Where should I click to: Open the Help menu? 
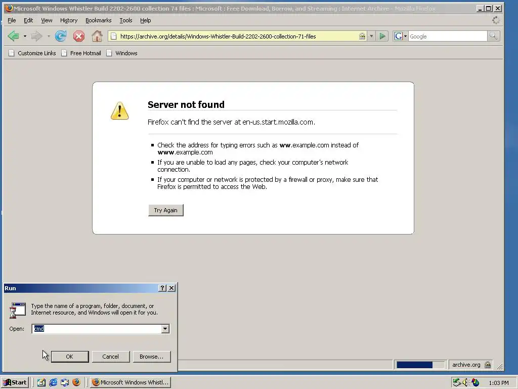[x=145, y=20]
